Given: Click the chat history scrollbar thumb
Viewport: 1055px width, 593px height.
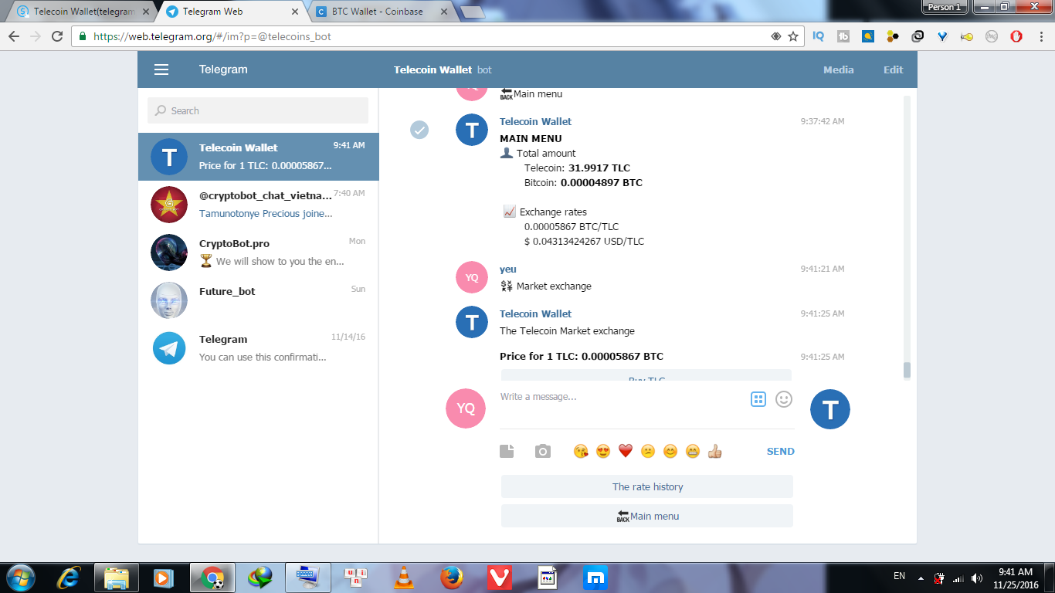Looking at the screenshot, I should [907, 370].
